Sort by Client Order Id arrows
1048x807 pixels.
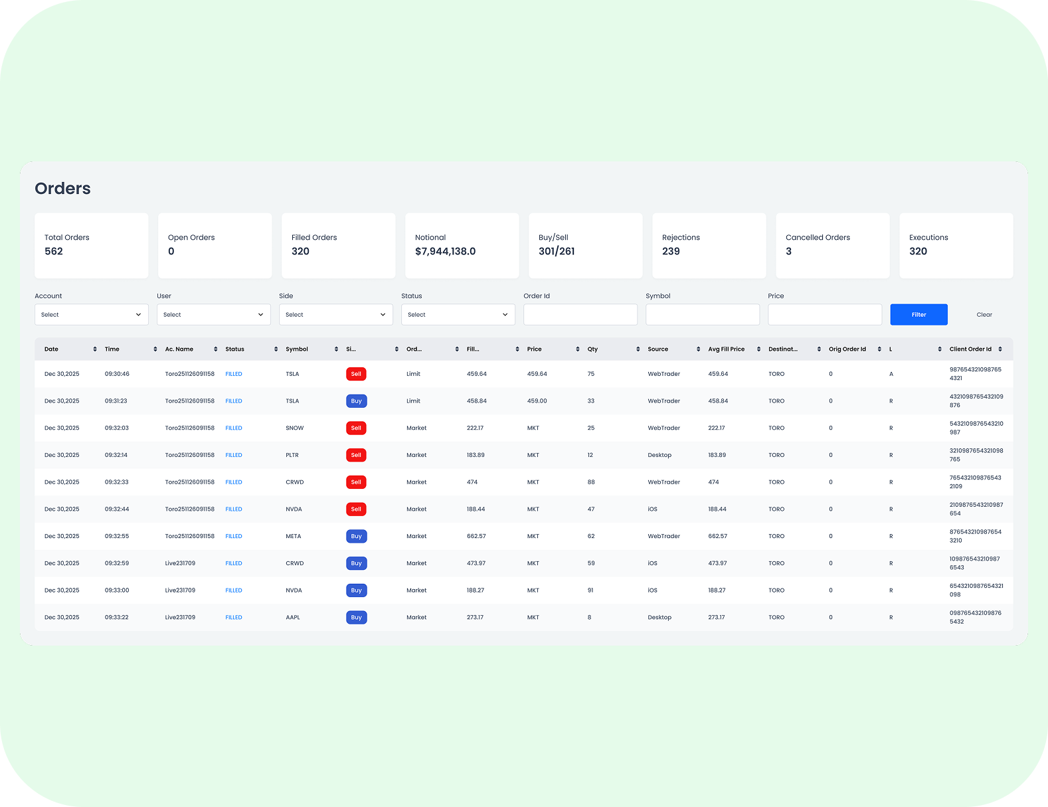coord(1000,349)
